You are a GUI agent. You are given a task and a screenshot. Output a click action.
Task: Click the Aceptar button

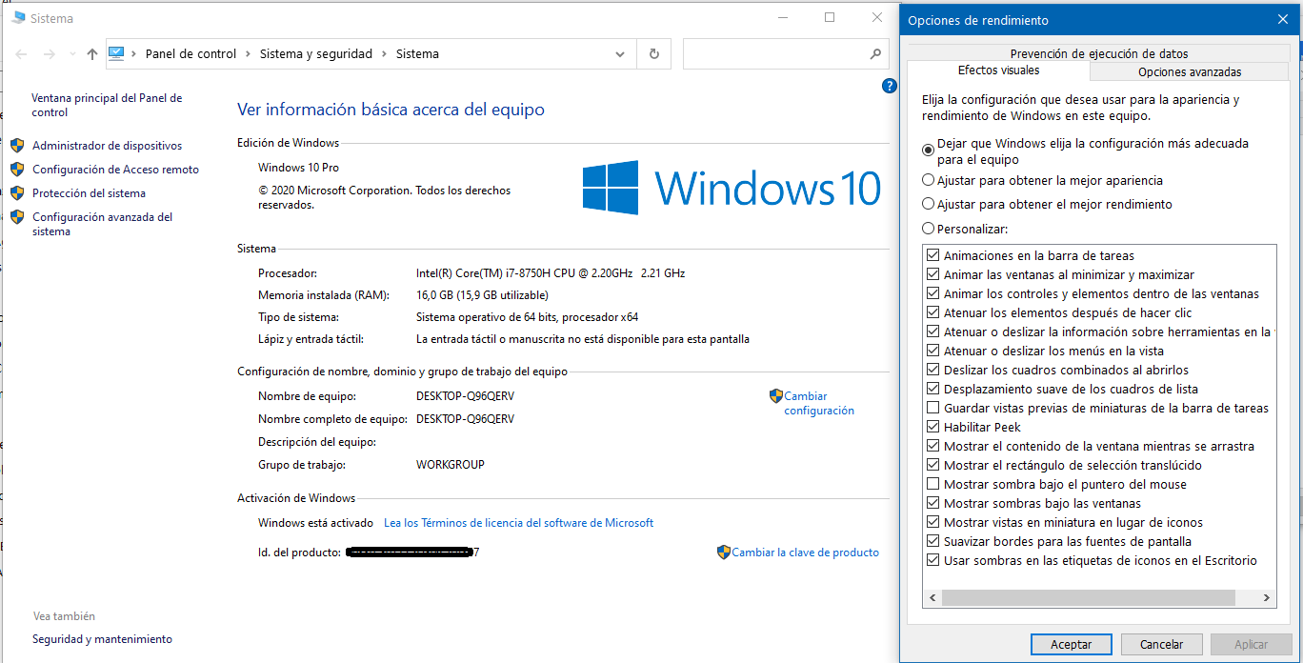[x=1071, y=645]
